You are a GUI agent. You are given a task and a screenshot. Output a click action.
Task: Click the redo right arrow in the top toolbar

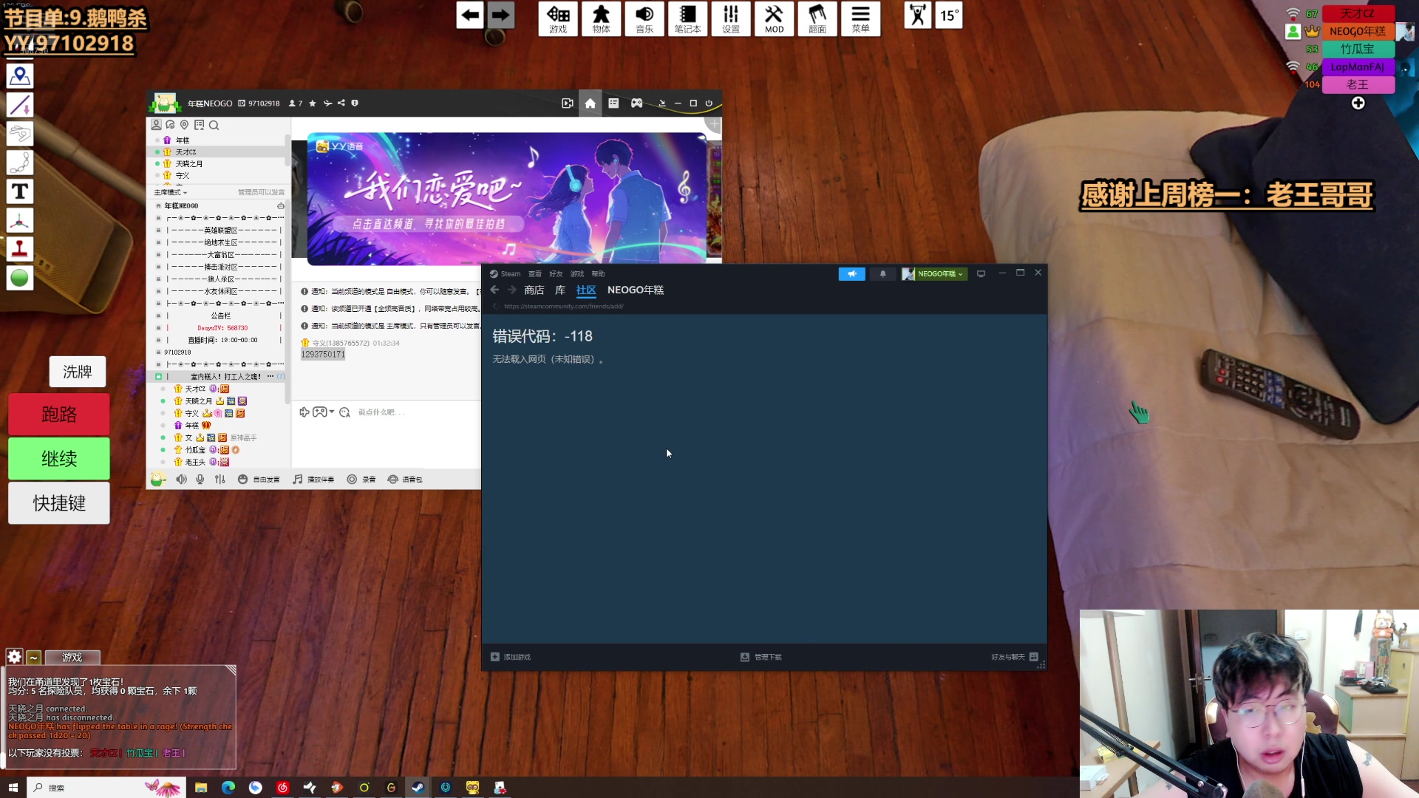click(500, 15)
